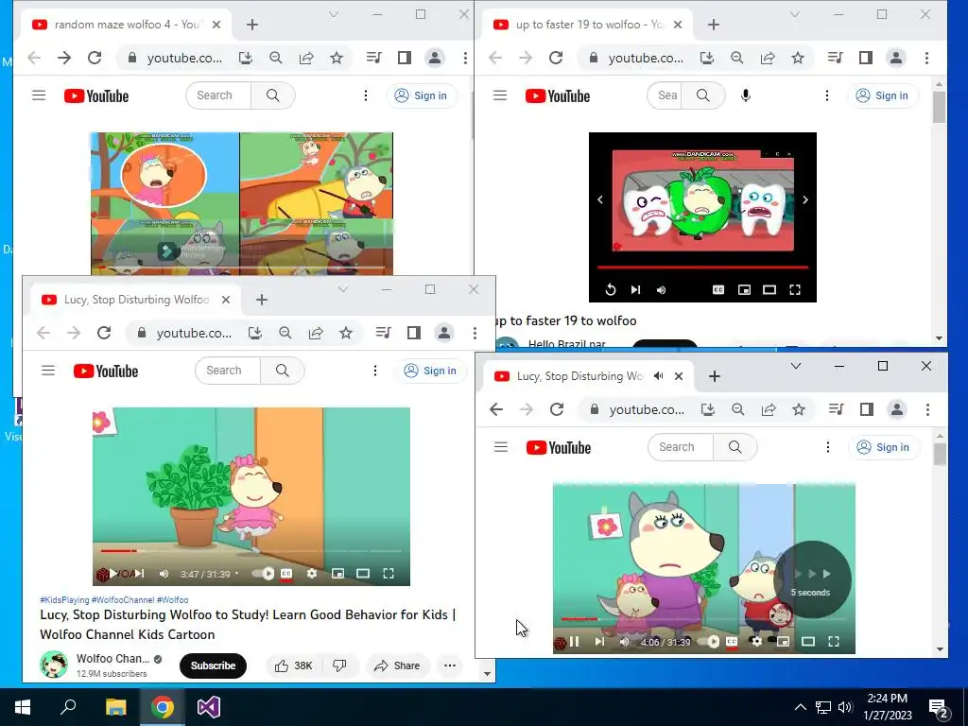The image size is (968, 726).
Task: Seek on progress bar of middle Lucy video
Action: coord(251,551)
